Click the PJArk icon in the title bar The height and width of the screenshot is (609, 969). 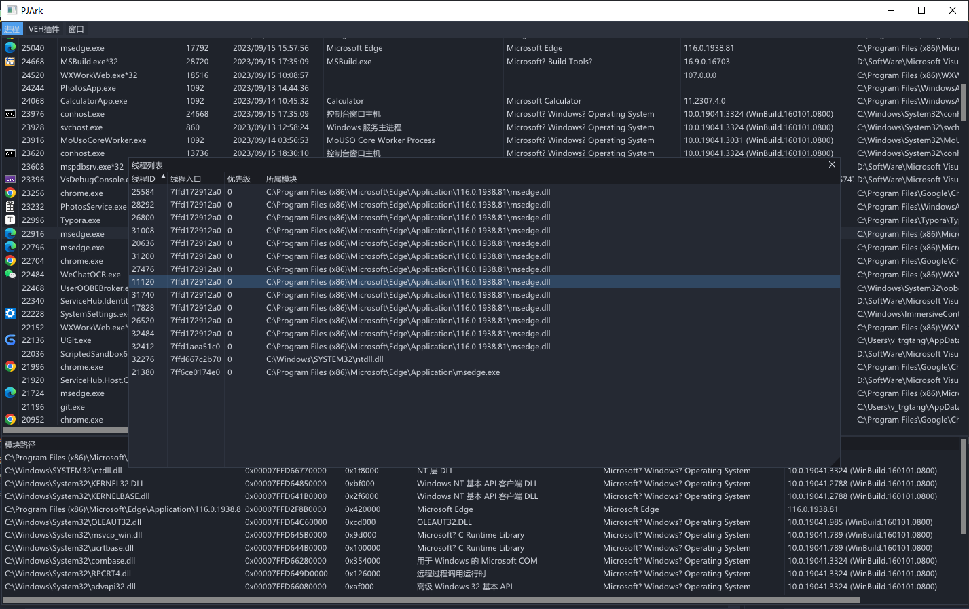(x=12, y=10)
